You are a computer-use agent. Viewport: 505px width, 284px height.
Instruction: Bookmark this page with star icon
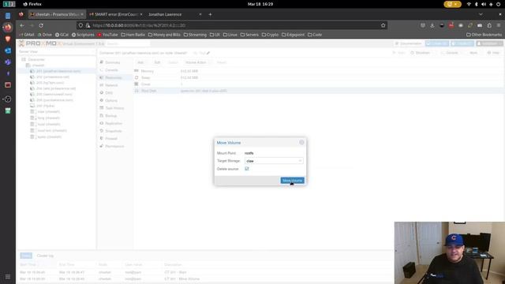[383, 25]
